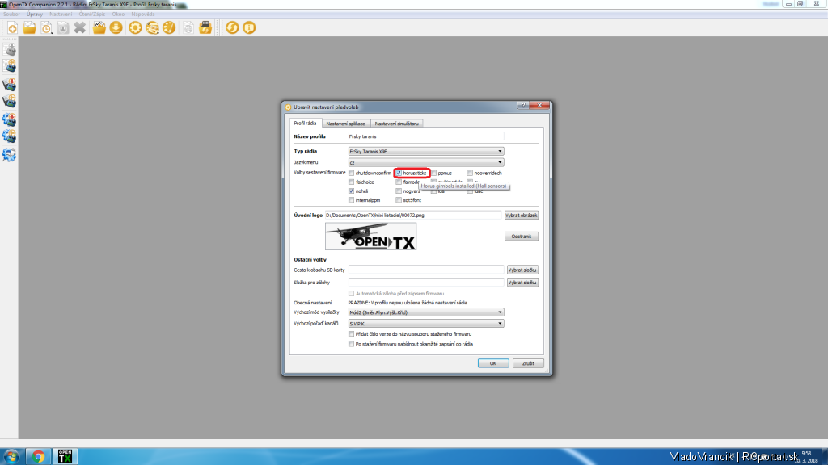
Task: Tick the nooverridech checkbox
Action: pyautogui.click(x=470, y=173)
